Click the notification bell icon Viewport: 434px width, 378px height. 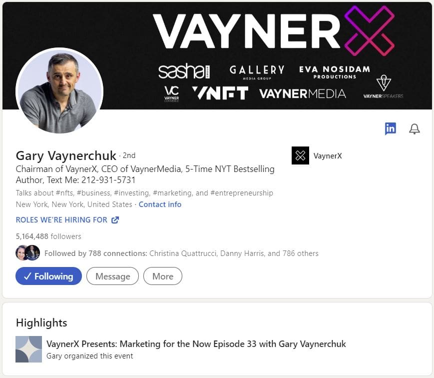click(x=415, y=129)
